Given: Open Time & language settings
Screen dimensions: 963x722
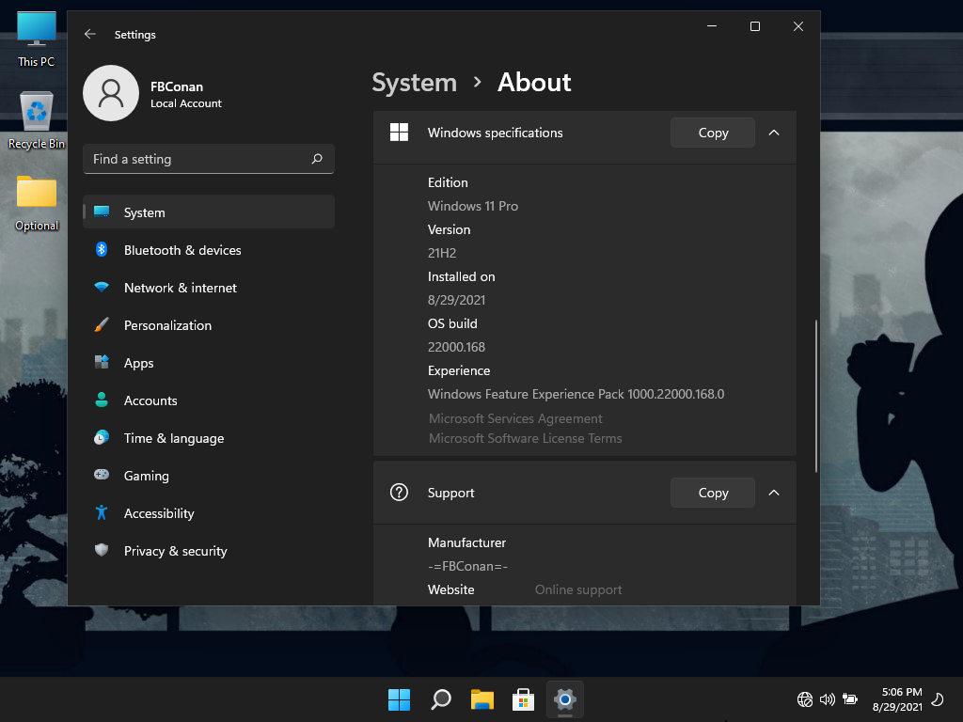Looking at the screenshot, I should [x=209, y=438].
